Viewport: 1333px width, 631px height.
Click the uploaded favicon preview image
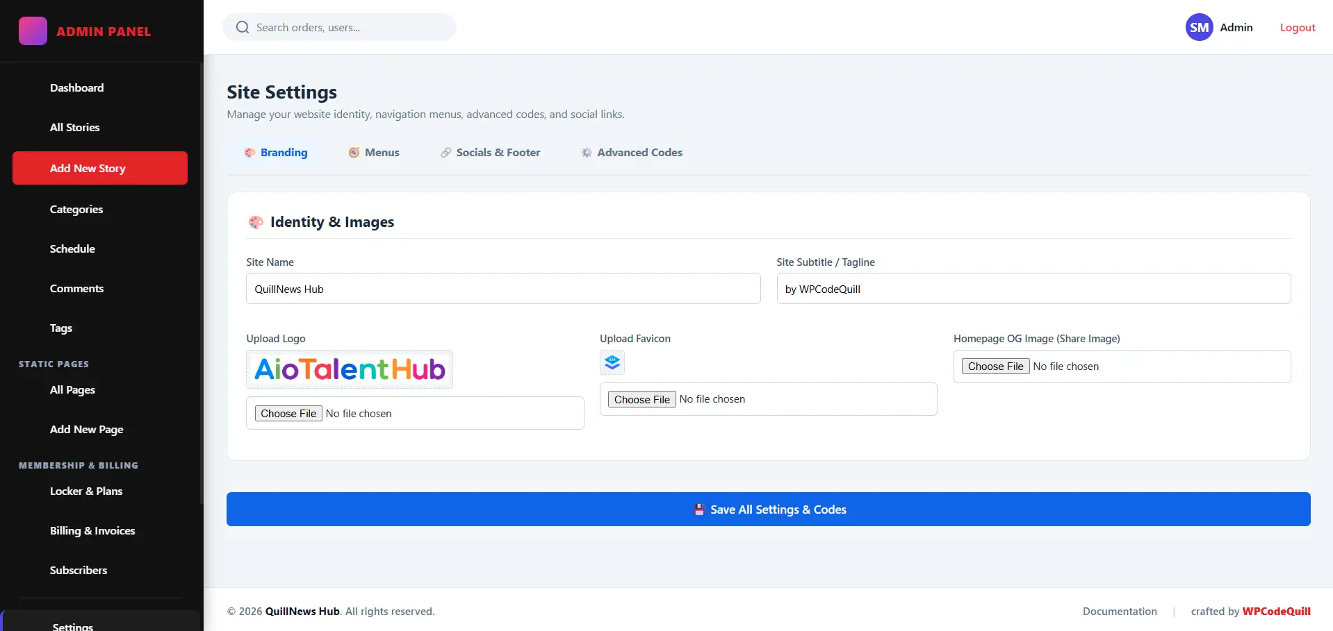pyautogui.click(x=612, y=362)
